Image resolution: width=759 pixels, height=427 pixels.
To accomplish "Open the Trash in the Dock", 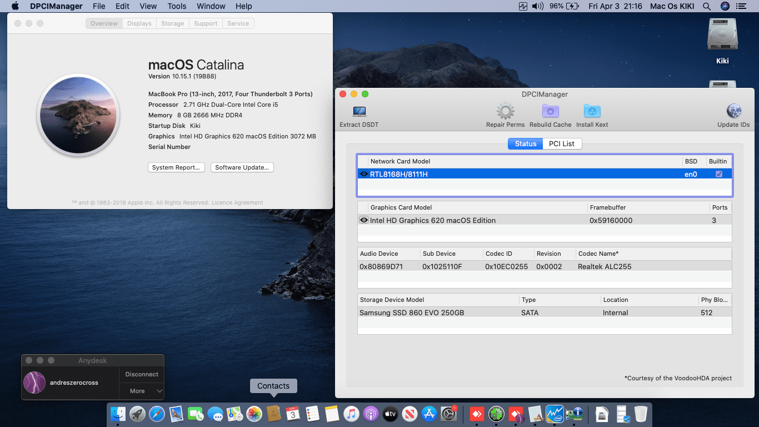I will click(640, 414).
